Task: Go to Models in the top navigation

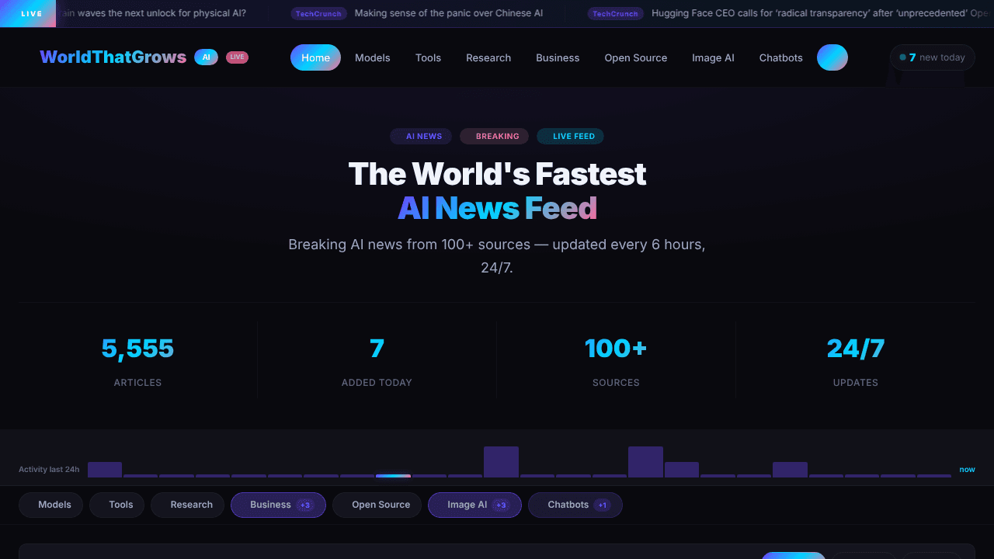Action: coord(373,57)
